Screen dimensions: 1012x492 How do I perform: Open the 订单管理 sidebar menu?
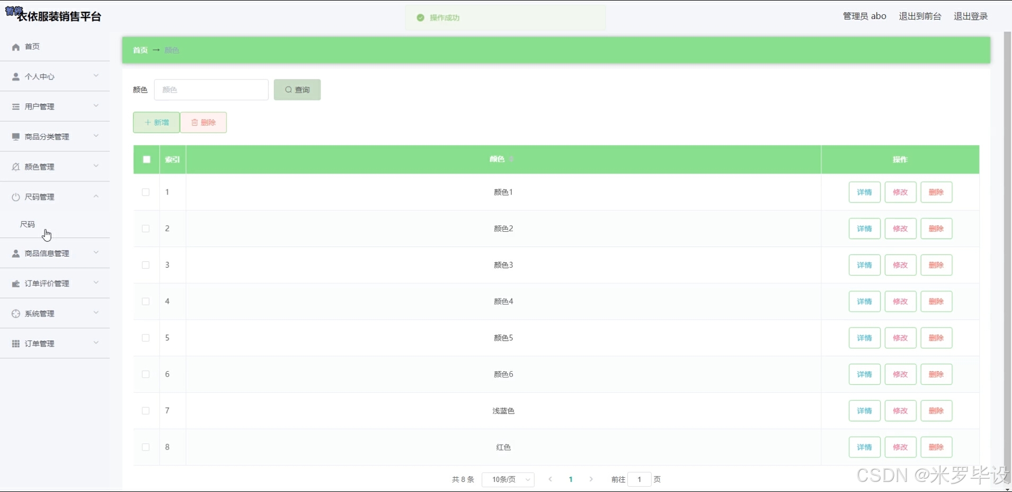[x=55, y=344]
